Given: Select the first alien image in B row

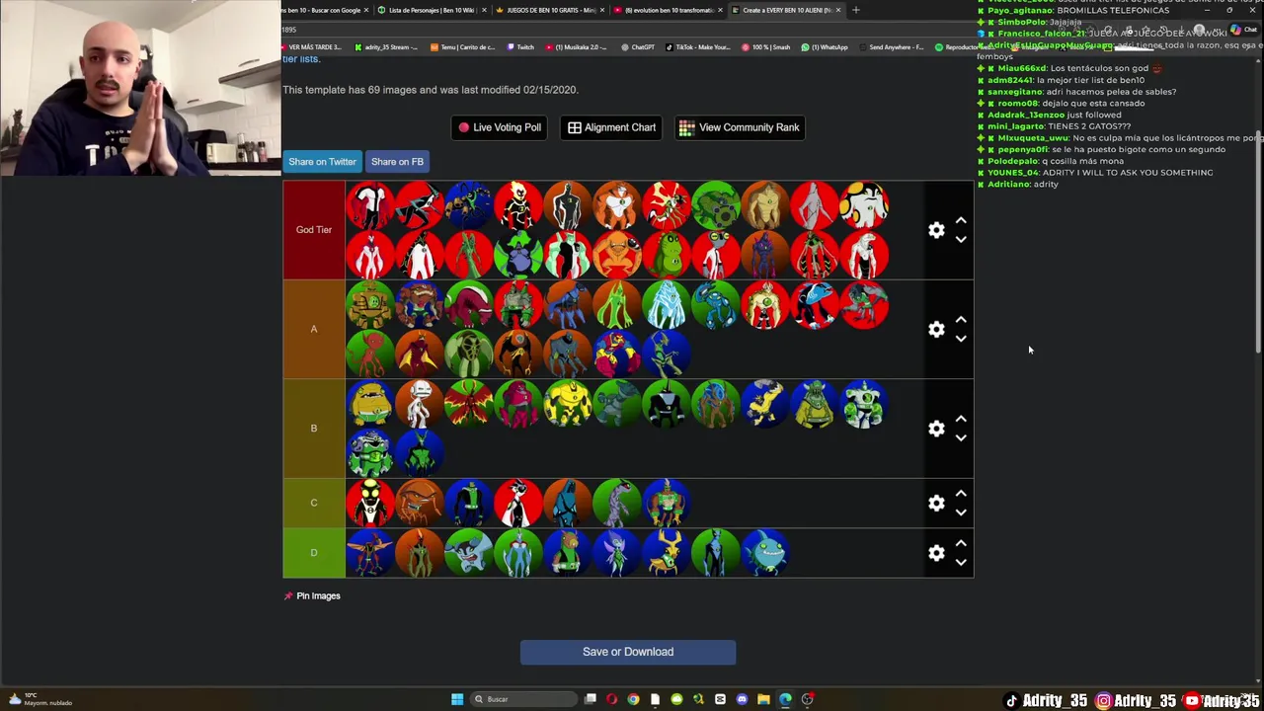Looking at the screenshot, I should [370, 404].
